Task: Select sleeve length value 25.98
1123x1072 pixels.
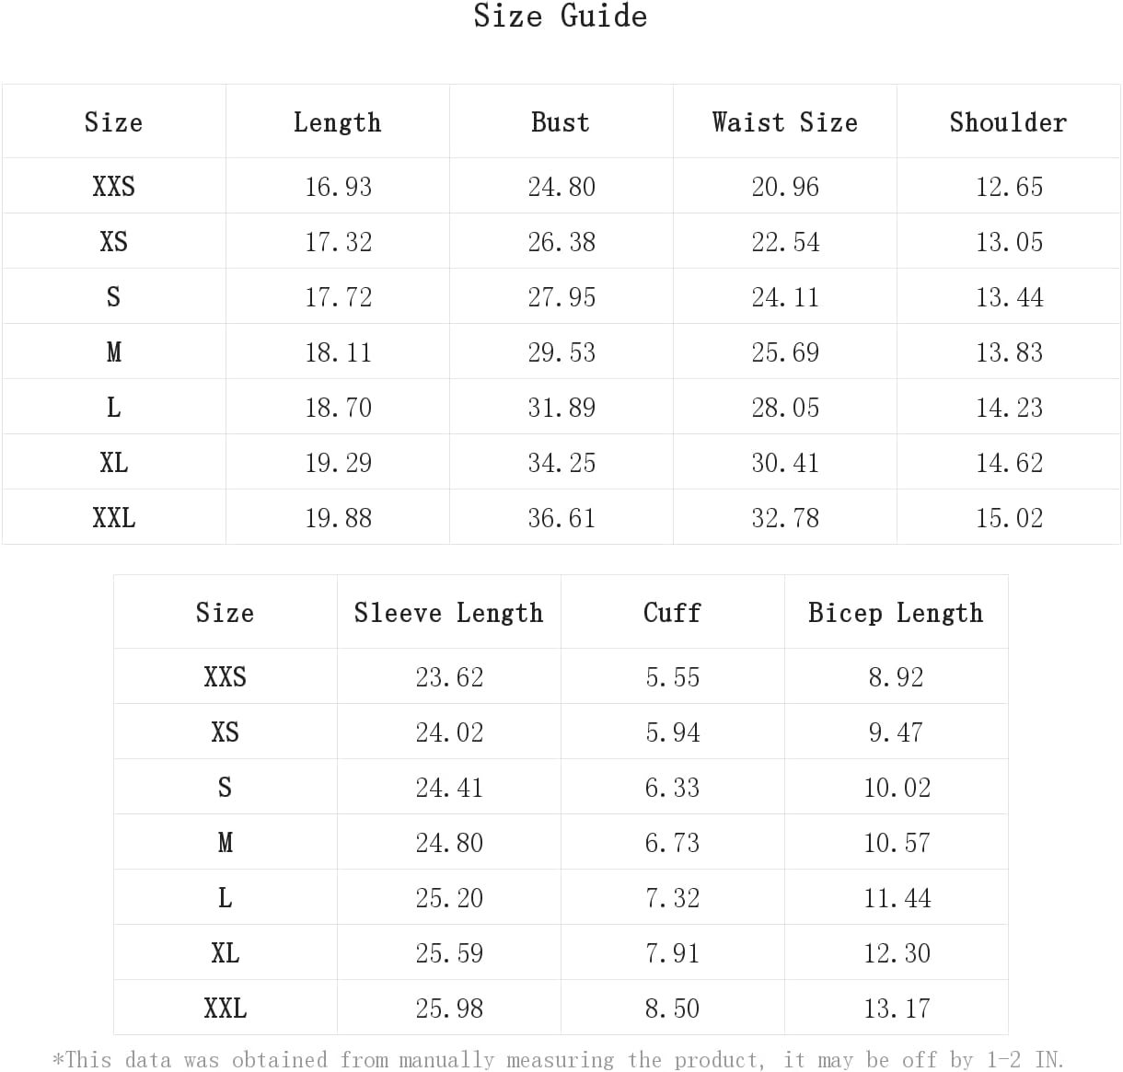Action: point(449,1009)
